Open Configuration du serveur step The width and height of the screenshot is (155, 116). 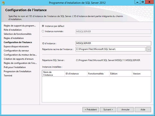pos(16,50)
